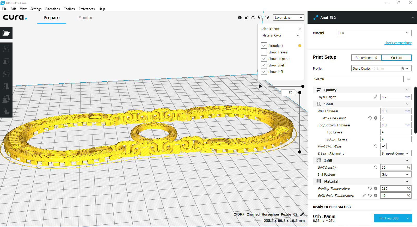Show info for Wall Line Count
The image size is (417, 227).
tap(376, 118)
